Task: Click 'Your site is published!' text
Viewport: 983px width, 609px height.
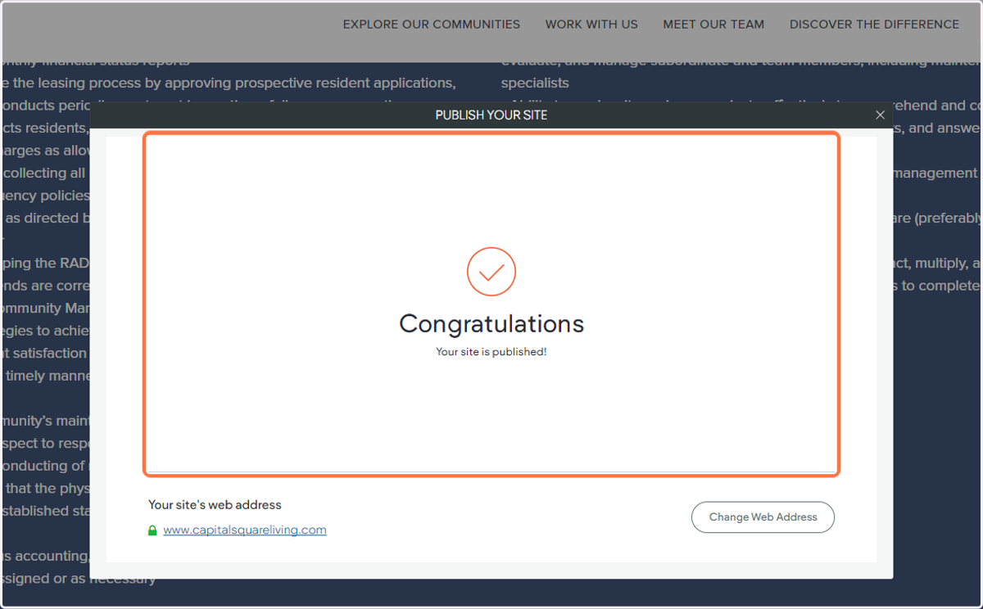Action: (x=491, y=352)
